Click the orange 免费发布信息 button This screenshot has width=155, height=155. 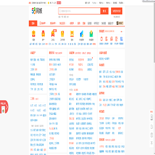click(x=117, y=11)
